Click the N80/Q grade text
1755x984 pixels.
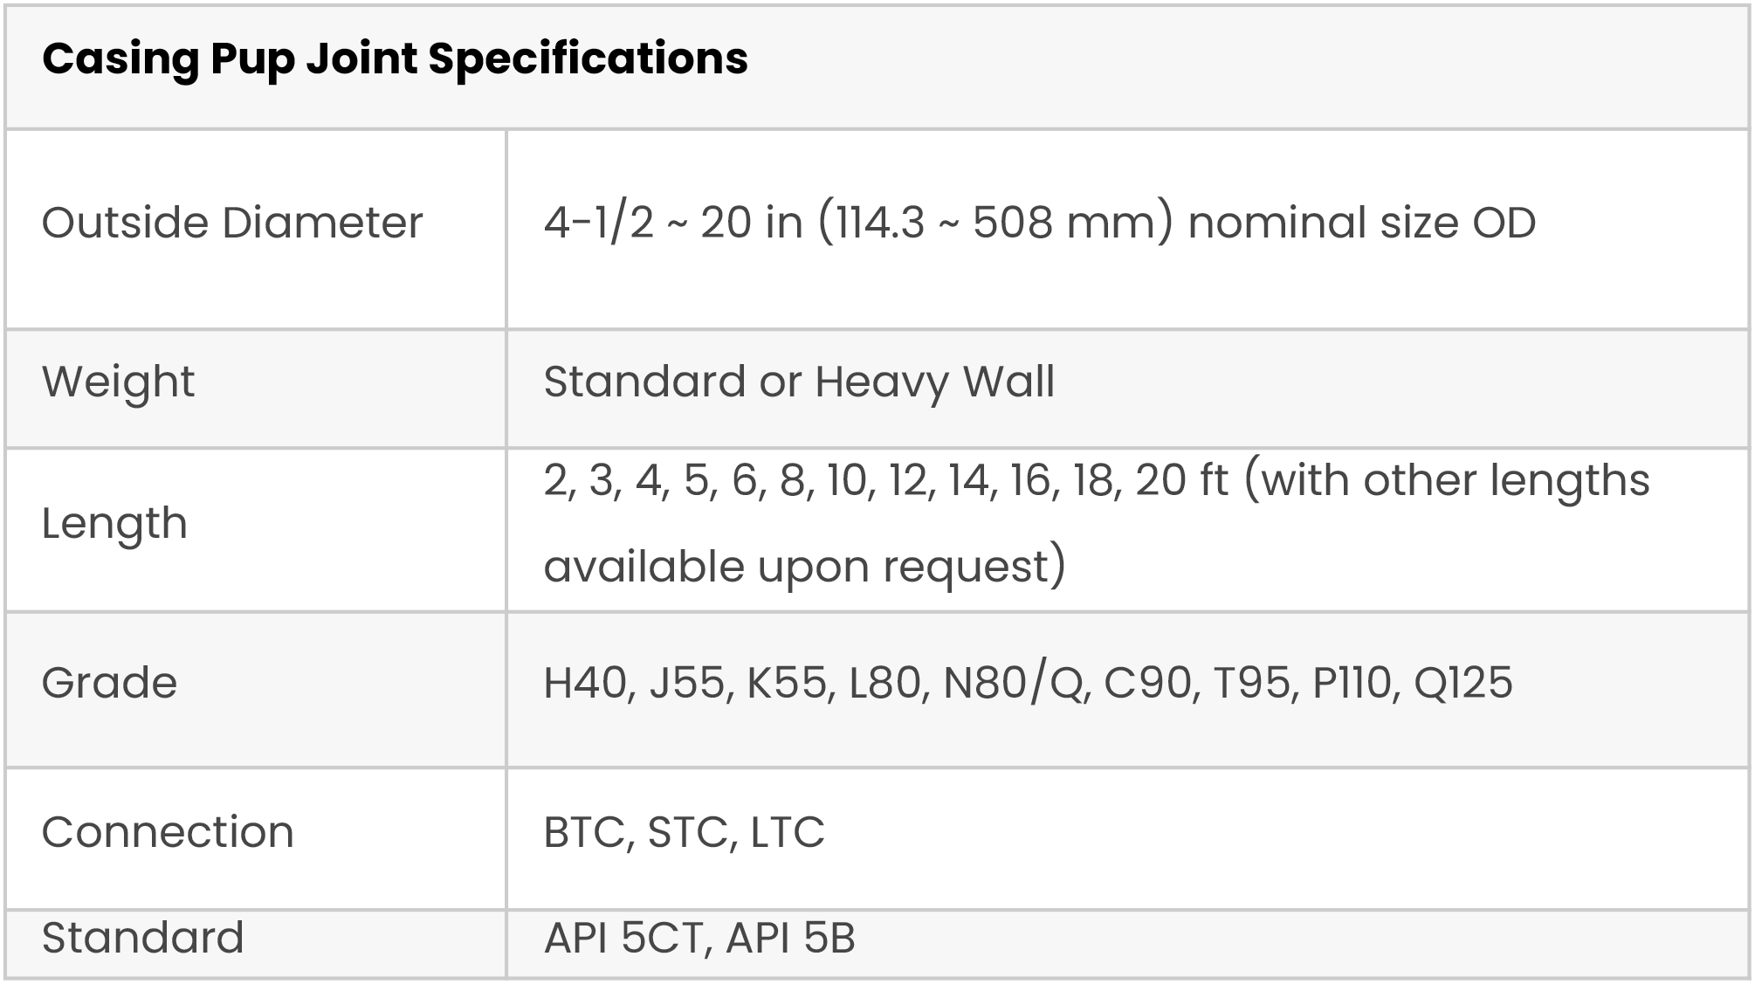(x=1015, y=683)
